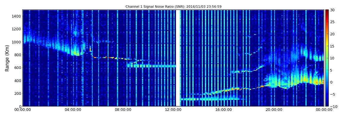Click the colorbar label 15
The image size is (343, 121).
tap(333, 46)
